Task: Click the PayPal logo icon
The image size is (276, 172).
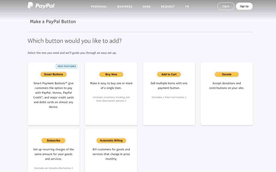Action: [x=30, y=5]
